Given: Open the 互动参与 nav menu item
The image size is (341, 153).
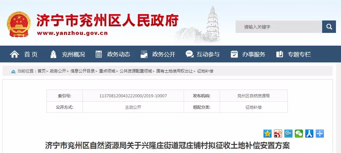Looking at the screenshot, I should coord(208,54).
